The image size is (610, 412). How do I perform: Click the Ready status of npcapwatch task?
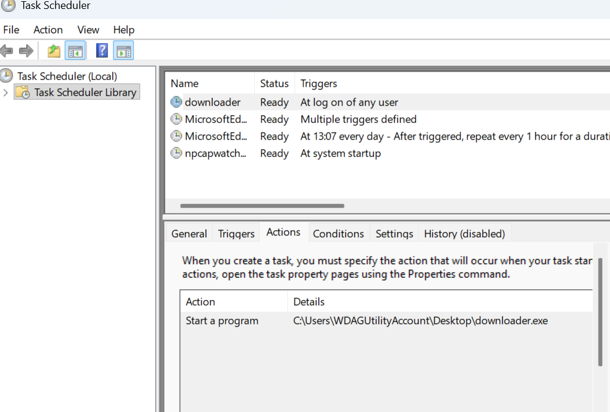point(275,153)
